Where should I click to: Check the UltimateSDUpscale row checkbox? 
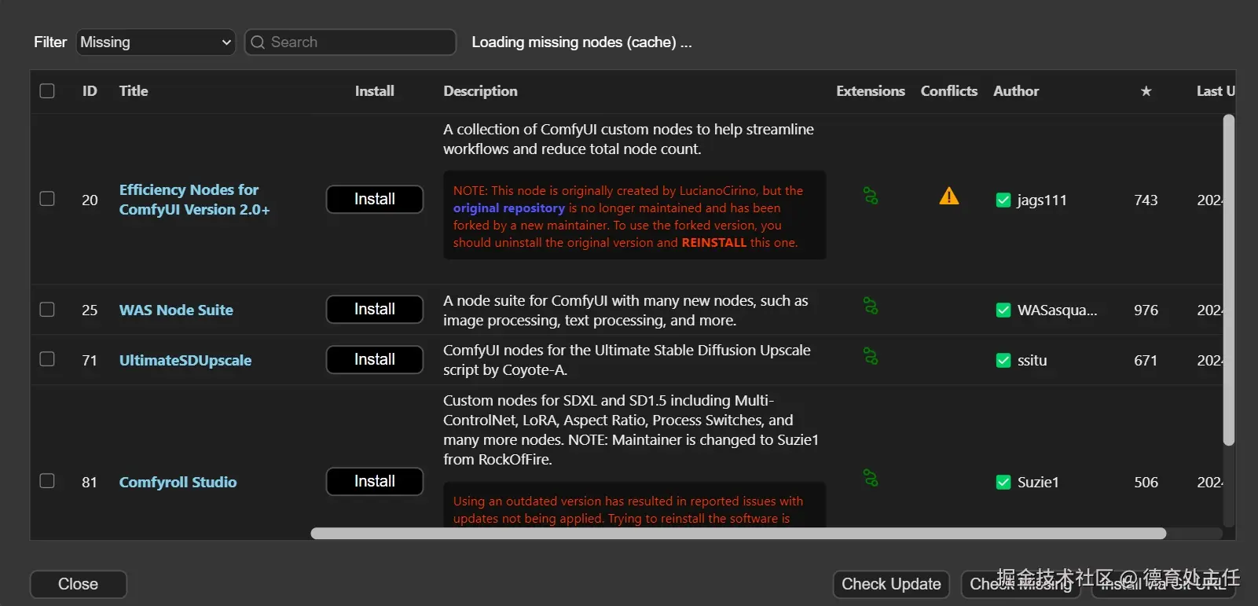[x=47, y=358]
